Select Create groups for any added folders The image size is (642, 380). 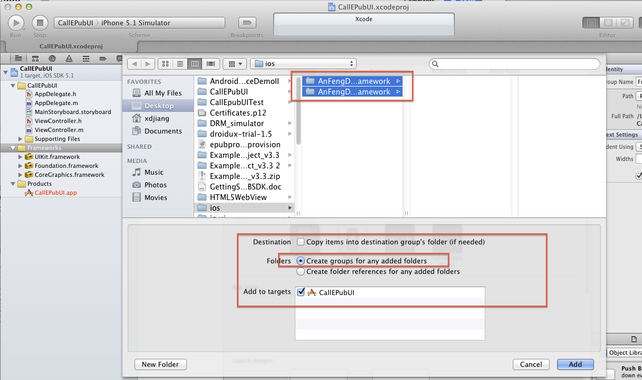click(x=301, y=261)
